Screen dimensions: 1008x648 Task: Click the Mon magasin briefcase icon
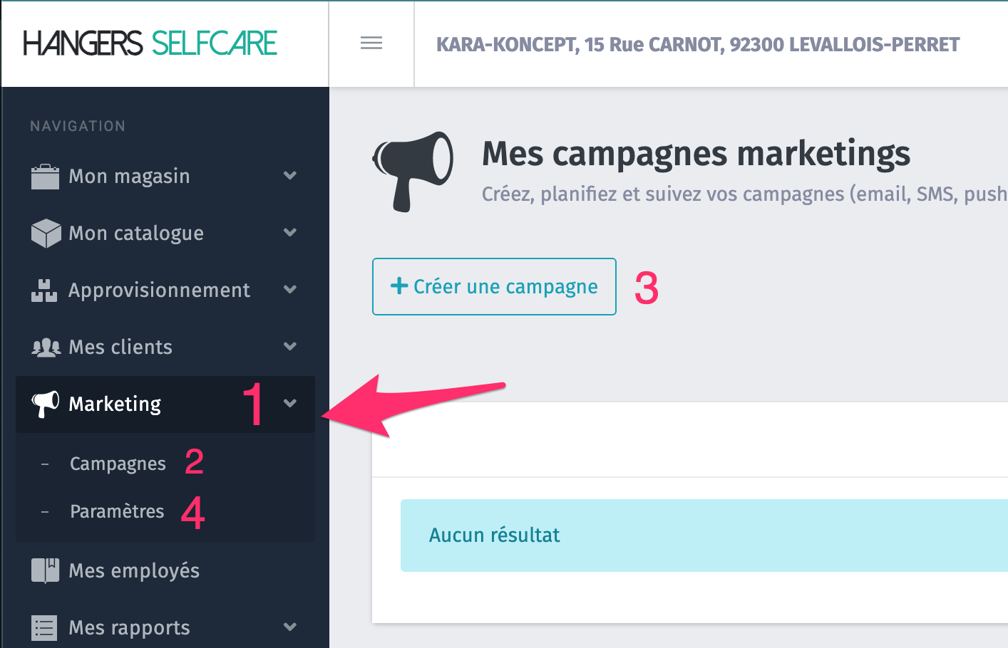45,177
